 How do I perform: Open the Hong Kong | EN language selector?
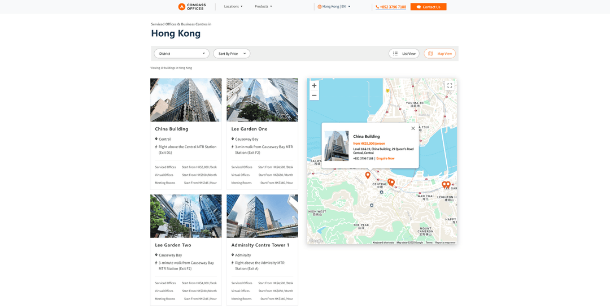tap(334, 7)
